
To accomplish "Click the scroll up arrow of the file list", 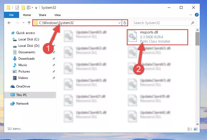I will pyautogui.click(x=197, y=30).
